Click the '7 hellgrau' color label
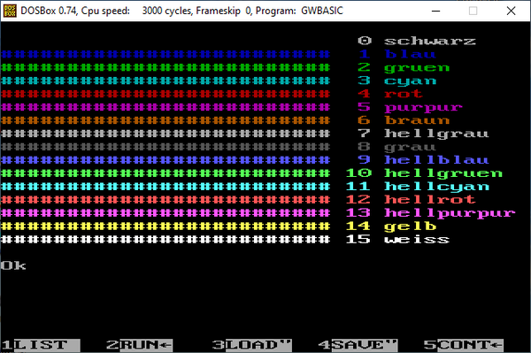The width and height of the screenshot is (531, 353). [x=423, y=134]
